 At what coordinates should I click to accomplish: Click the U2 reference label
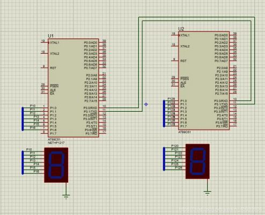(x=181, y=29)
